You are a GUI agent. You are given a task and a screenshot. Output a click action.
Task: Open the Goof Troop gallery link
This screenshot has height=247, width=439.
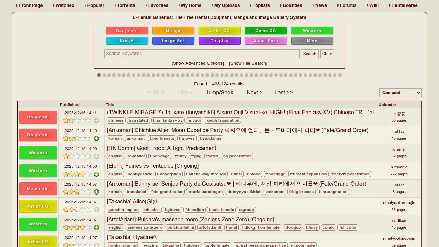tap(161, 148)
